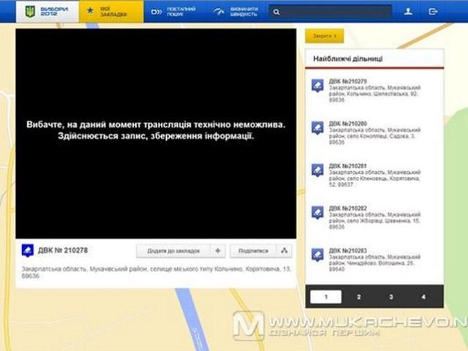
Task: Open nearby station ДВК №210281
Action: tap(348, 166)
